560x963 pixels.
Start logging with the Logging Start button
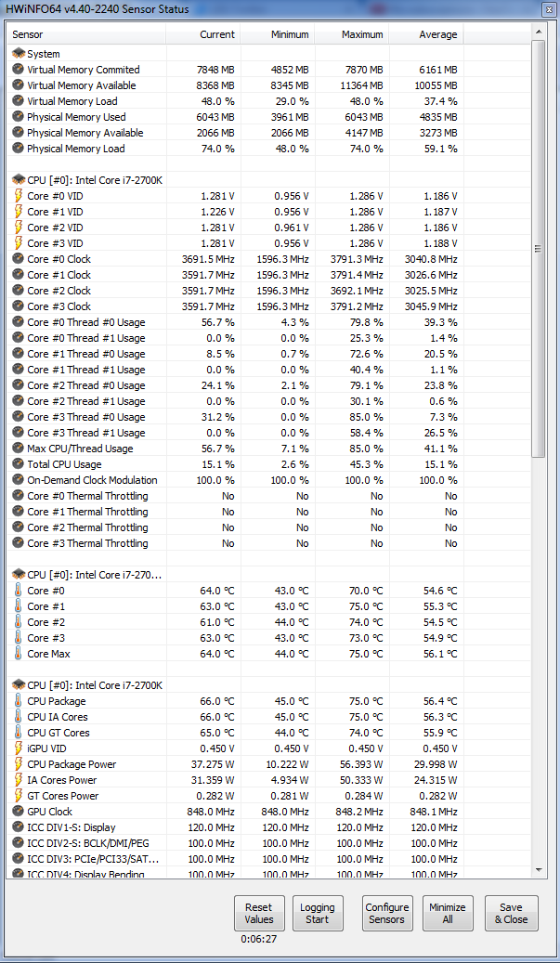coord(318,913)
